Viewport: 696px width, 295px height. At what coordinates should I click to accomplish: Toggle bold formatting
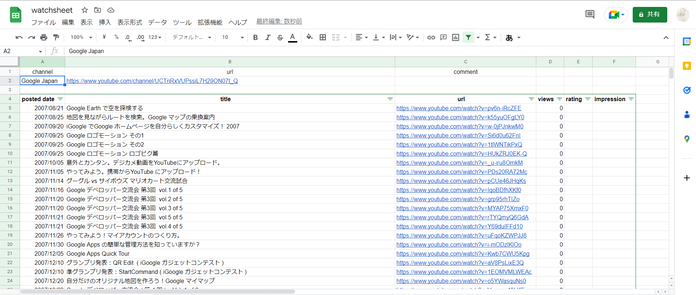coord(255,37)
